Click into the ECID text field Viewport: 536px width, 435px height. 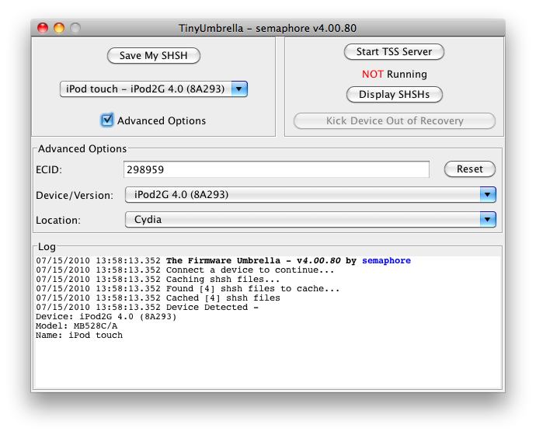pyautogui.click(x=276, y=169)
